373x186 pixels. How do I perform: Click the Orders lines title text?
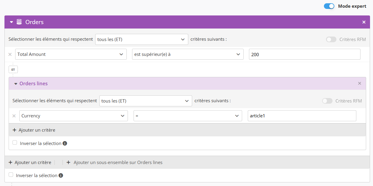click(x=34, y=83)
